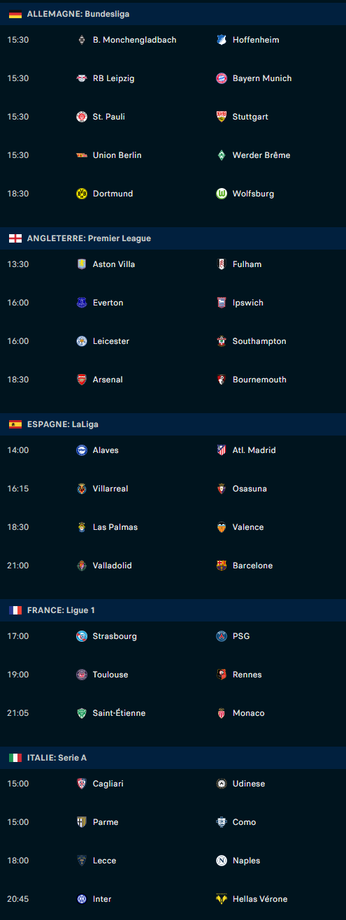This screenshot has width=346, height=920.
Task: Click the Atl. Madrid crest
Action: tap(222, 450)
